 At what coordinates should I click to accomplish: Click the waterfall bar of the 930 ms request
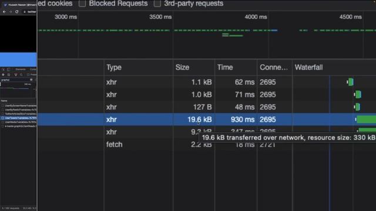click(x=366, y=120)
